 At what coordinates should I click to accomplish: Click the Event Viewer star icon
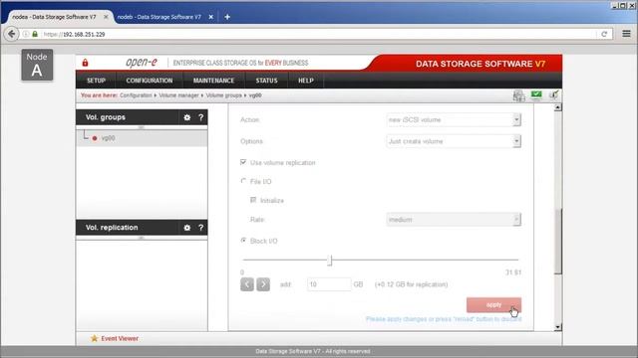coord(95,338)
